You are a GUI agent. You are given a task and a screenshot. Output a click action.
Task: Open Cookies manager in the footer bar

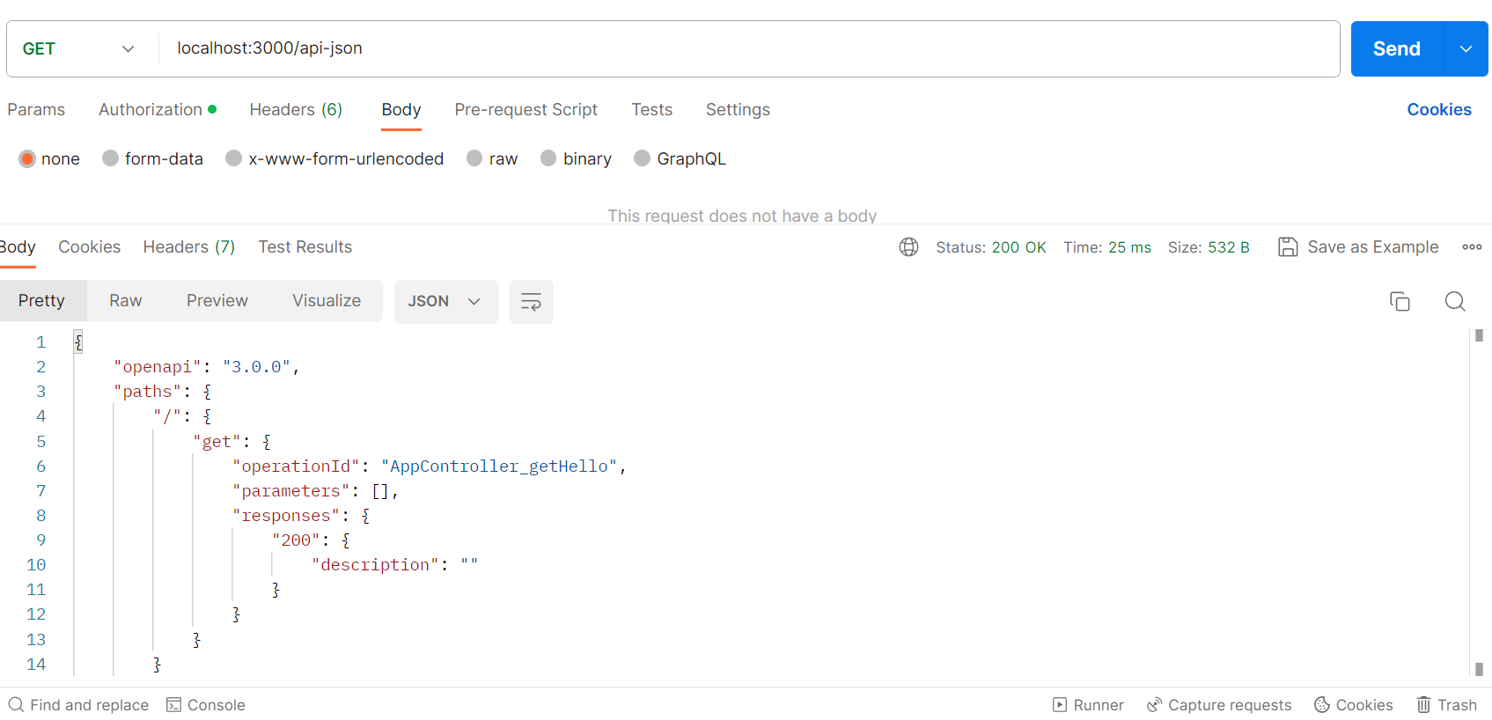pyautogui.click(x=1354, y=705)
